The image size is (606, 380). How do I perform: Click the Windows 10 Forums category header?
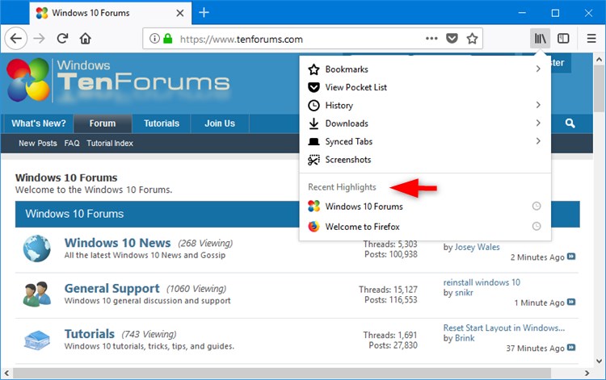(74, 214)
